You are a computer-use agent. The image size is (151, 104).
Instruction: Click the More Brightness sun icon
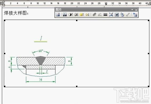[82, 15]
